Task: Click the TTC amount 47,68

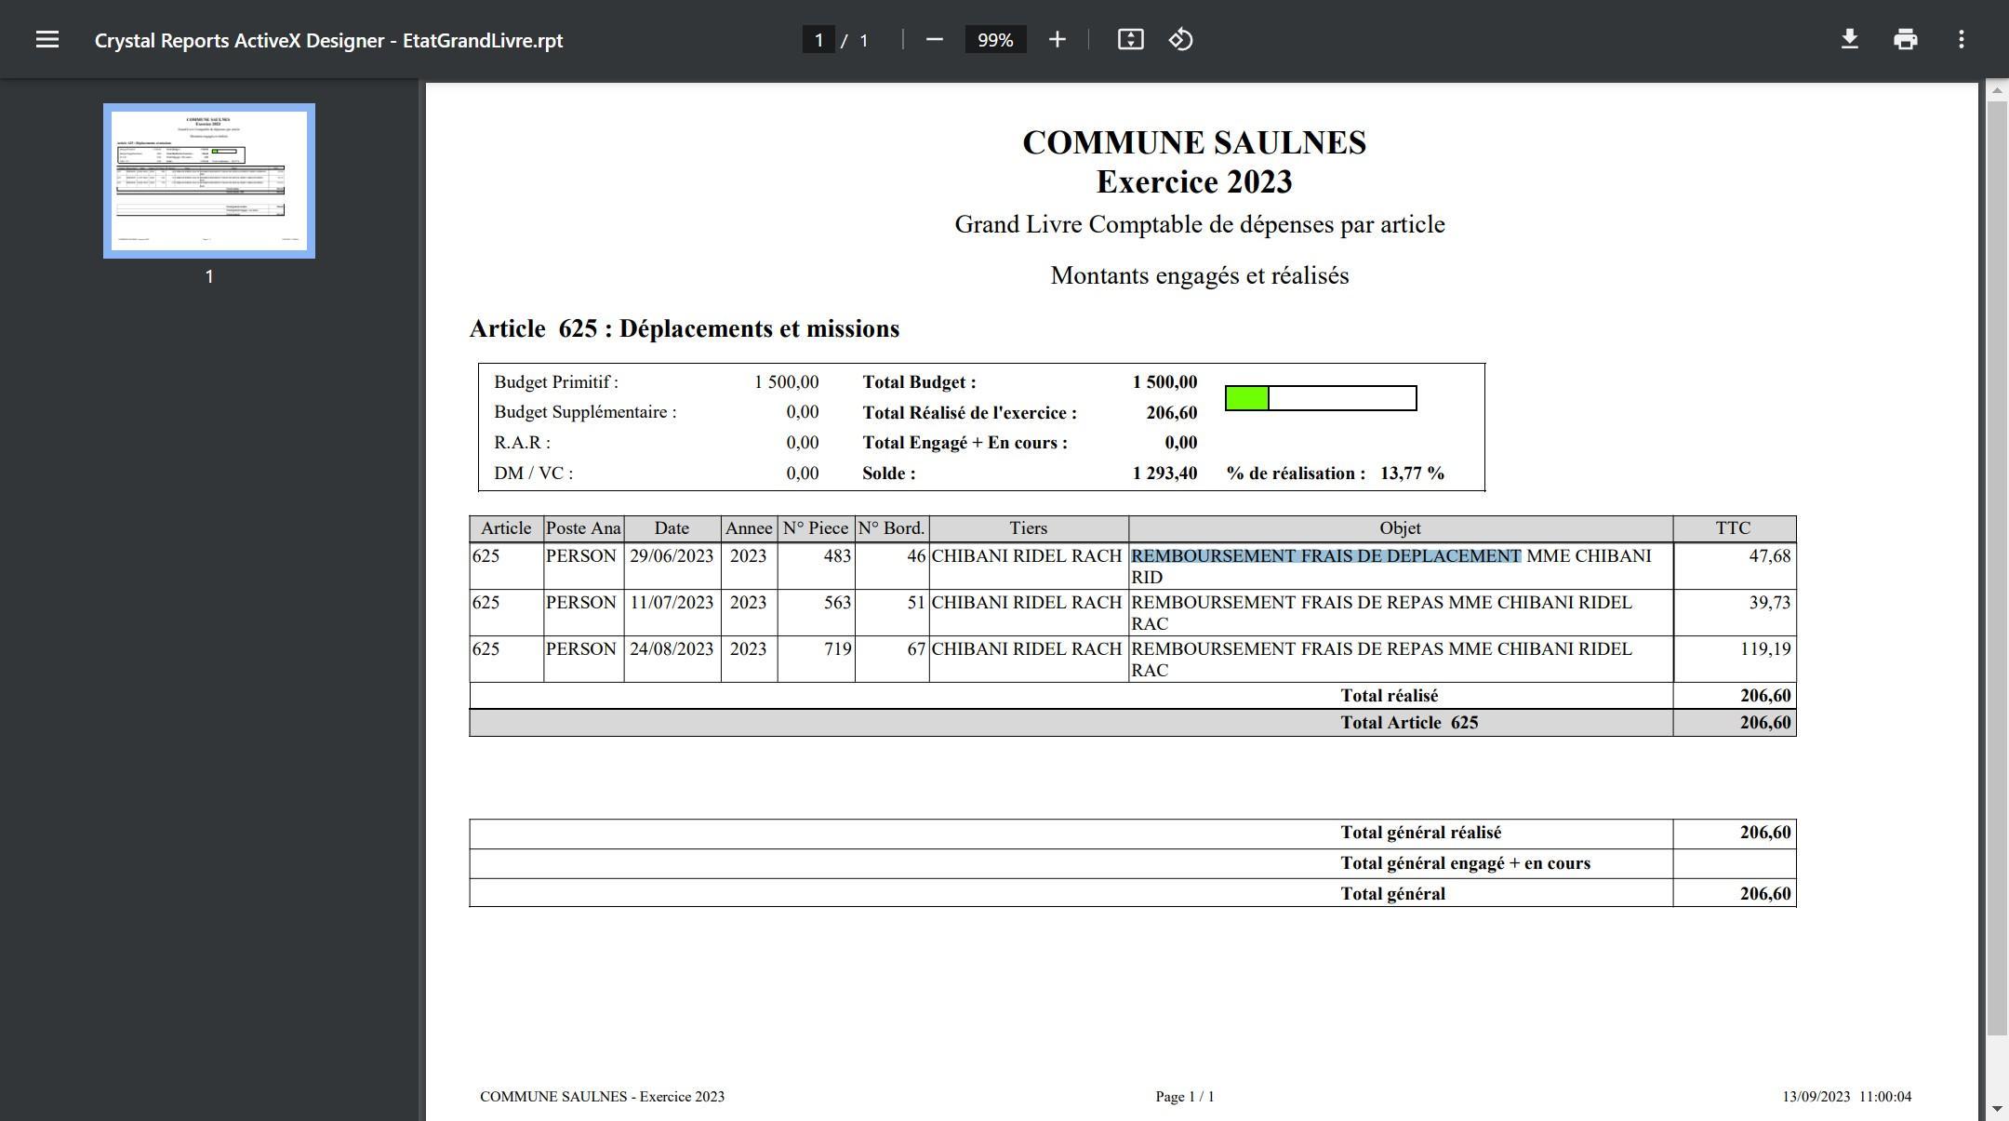Action: click(x=1769, y=556)
